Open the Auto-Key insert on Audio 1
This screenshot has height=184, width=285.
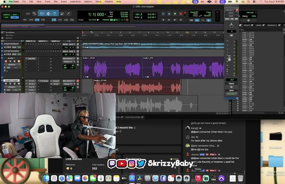tap(31, 59)
